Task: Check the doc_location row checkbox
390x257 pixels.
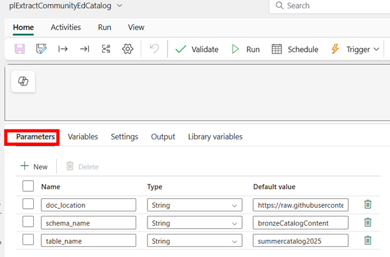Action: 27,204
